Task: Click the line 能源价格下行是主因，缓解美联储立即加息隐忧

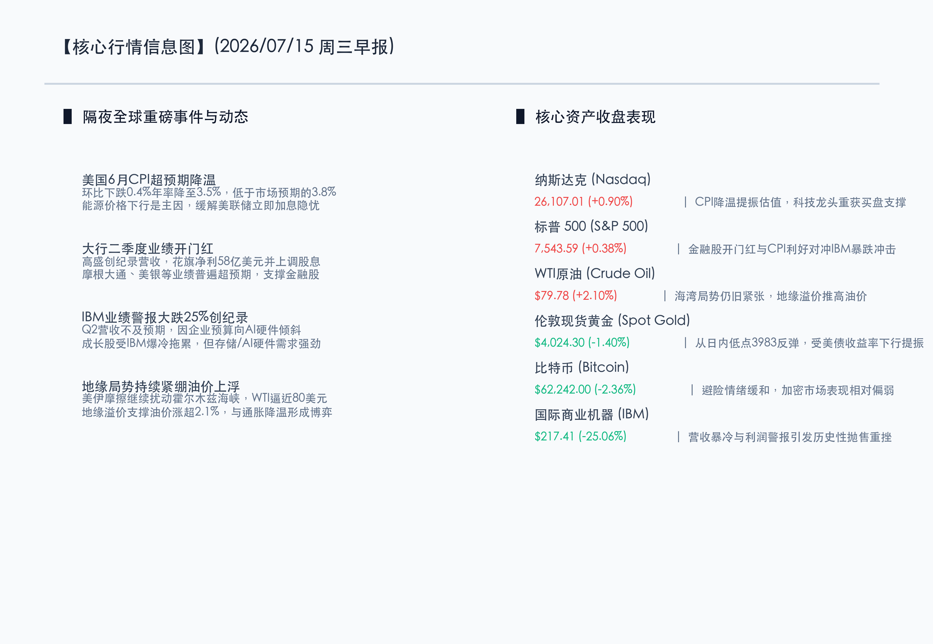Action: (x=201, y=205)
